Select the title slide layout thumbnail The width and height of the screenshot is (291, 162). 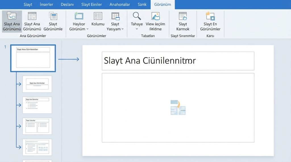coord(37,84)
